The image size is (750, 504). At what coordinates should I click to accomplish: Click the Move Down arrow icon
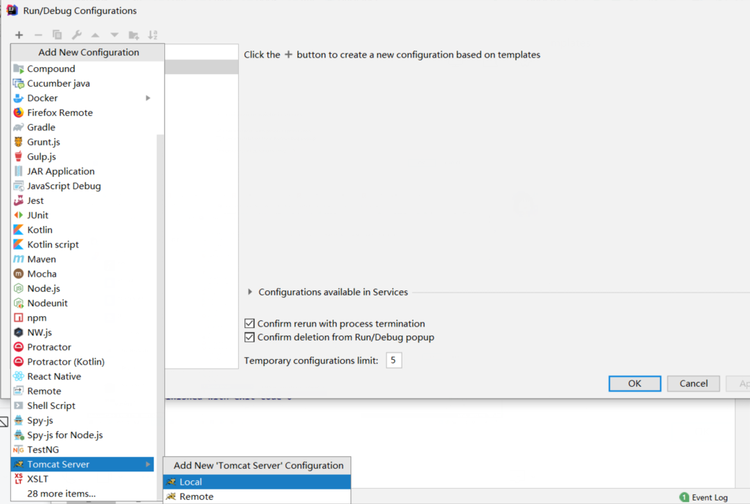coord(114,35)
